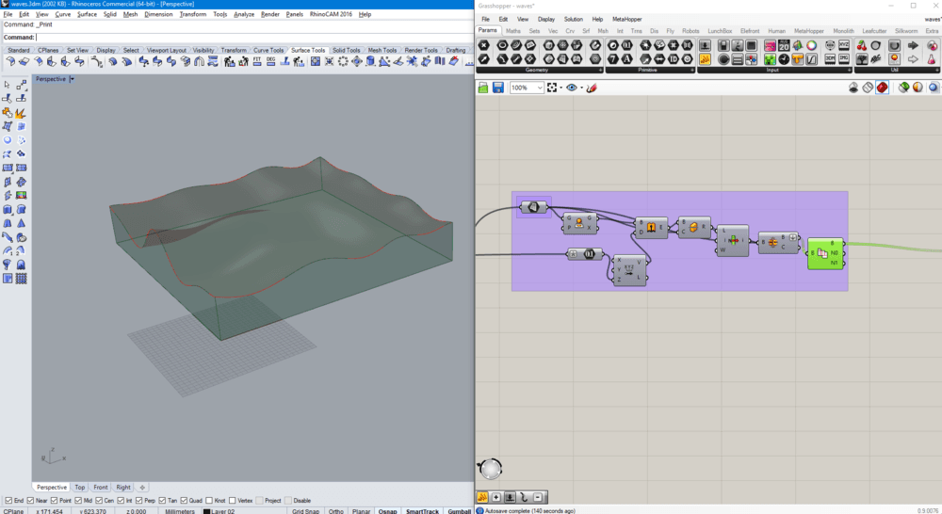Disable the End osnap checkbox
The image size is (942, 514).
[x=8, y=500]
